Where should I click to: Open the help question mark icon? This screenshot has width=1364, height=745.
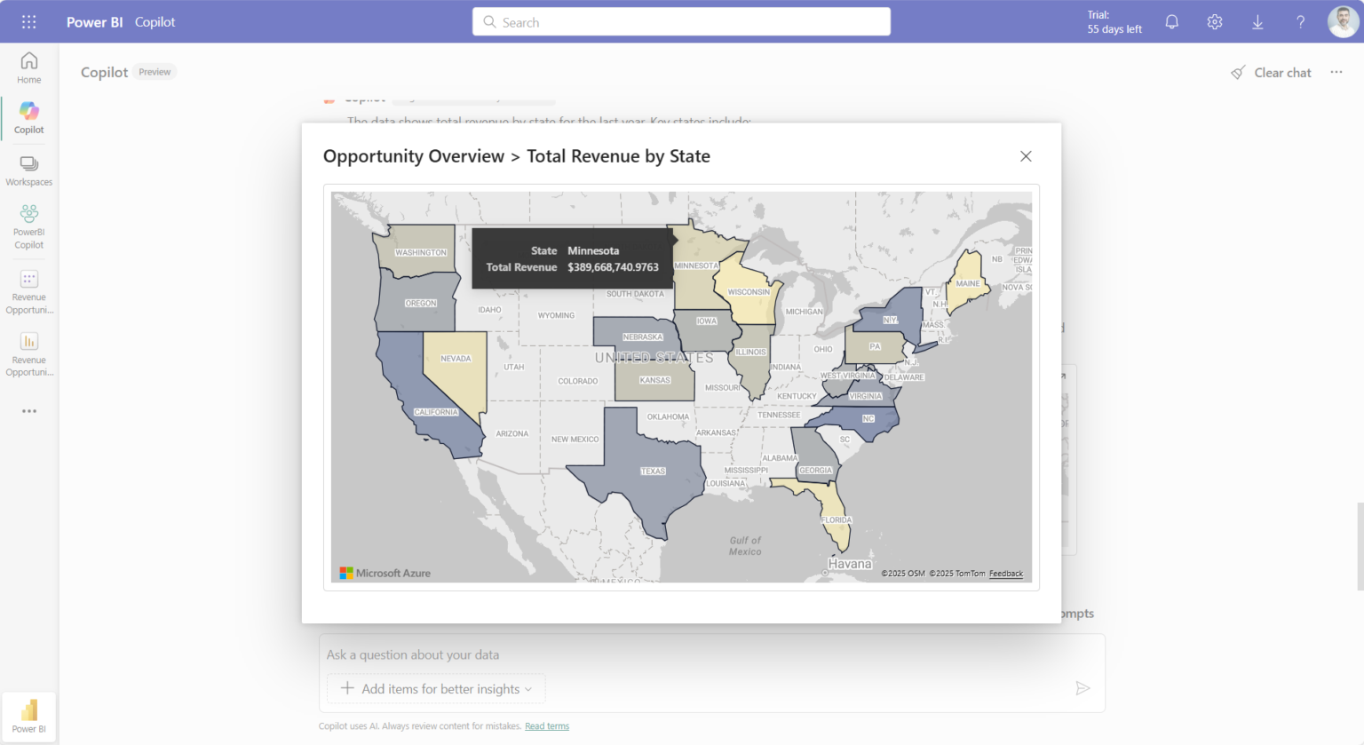tap(1300, 22)
